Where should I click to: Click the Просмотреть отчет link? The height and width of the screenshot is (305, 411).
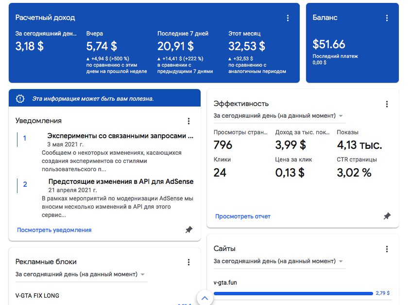tap(243, 216)
